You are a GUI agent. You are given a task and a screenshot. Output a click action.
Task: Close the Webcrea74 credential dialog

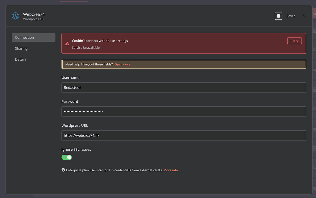pos(304,16)
